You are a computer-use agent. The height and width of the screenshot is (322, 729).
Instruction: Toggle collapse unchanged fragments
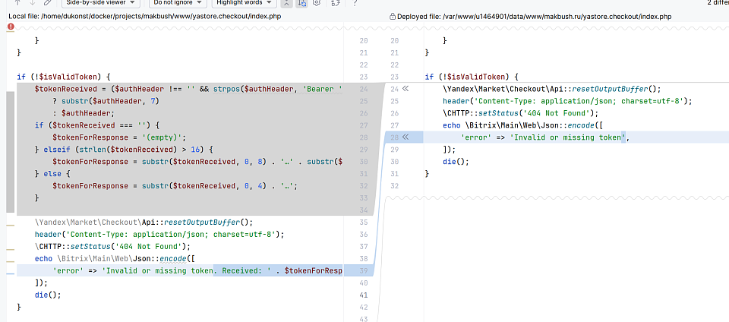pyautogui.click(x=287, y=3)
